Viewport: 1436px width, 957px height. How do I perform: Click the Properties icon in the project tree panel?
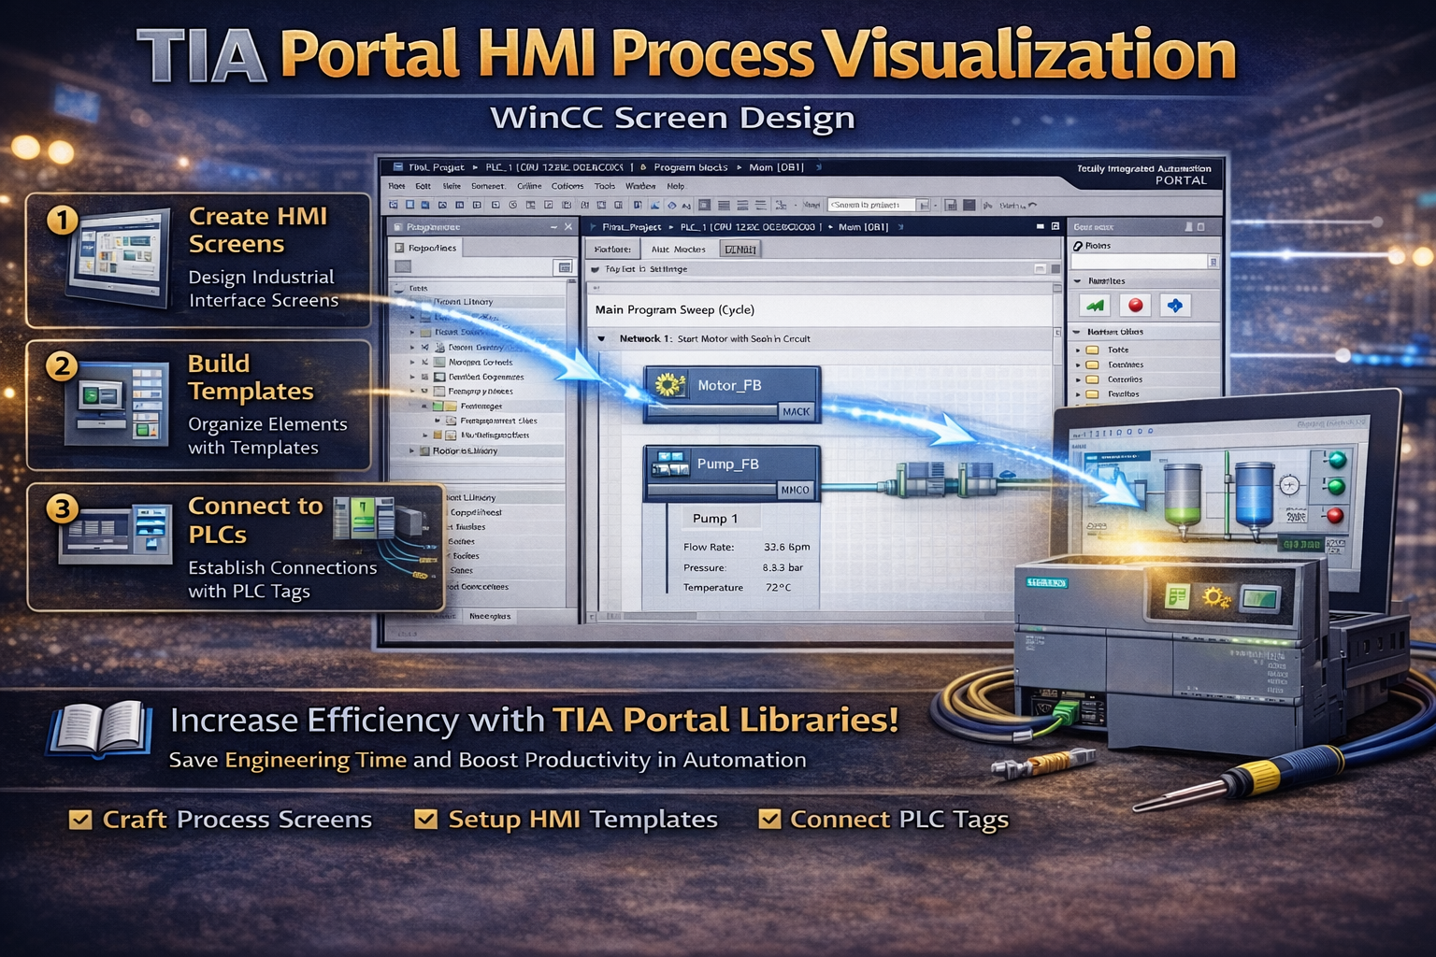[398, 248]
